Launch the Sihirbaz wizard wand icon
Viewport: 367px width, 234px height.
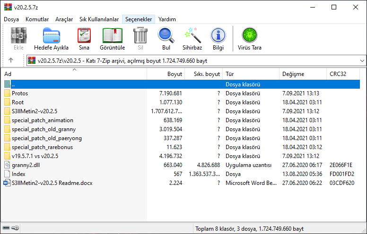click(x=192, y=35)
